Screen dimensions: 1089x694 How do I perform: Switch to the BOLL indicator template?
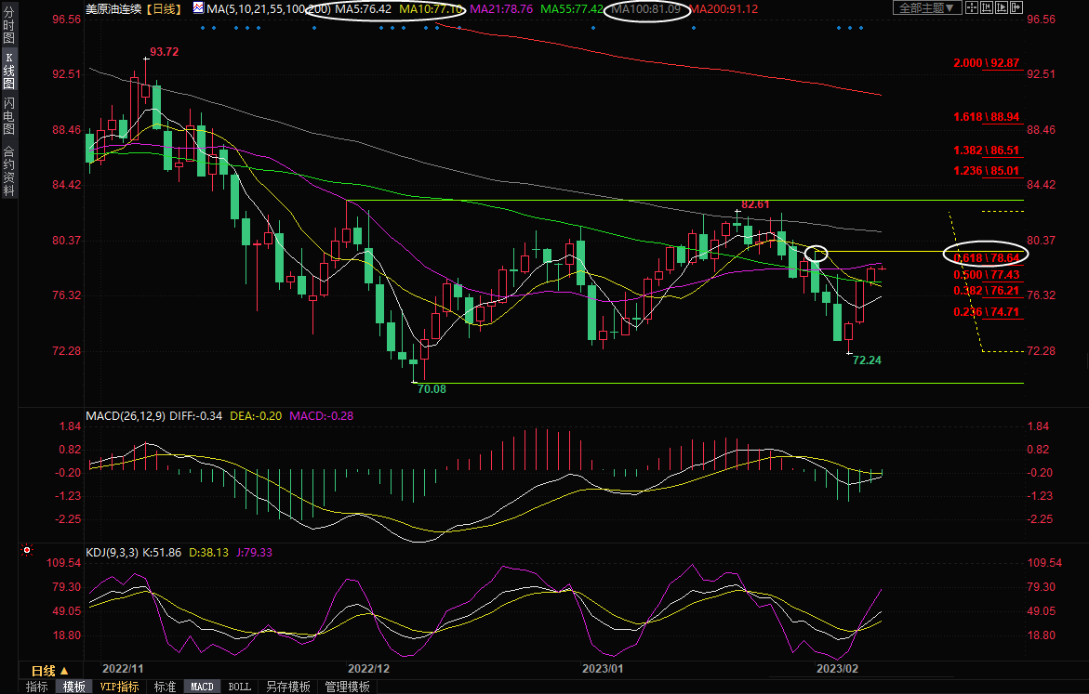pyautogui.click(x=239, y=687)
